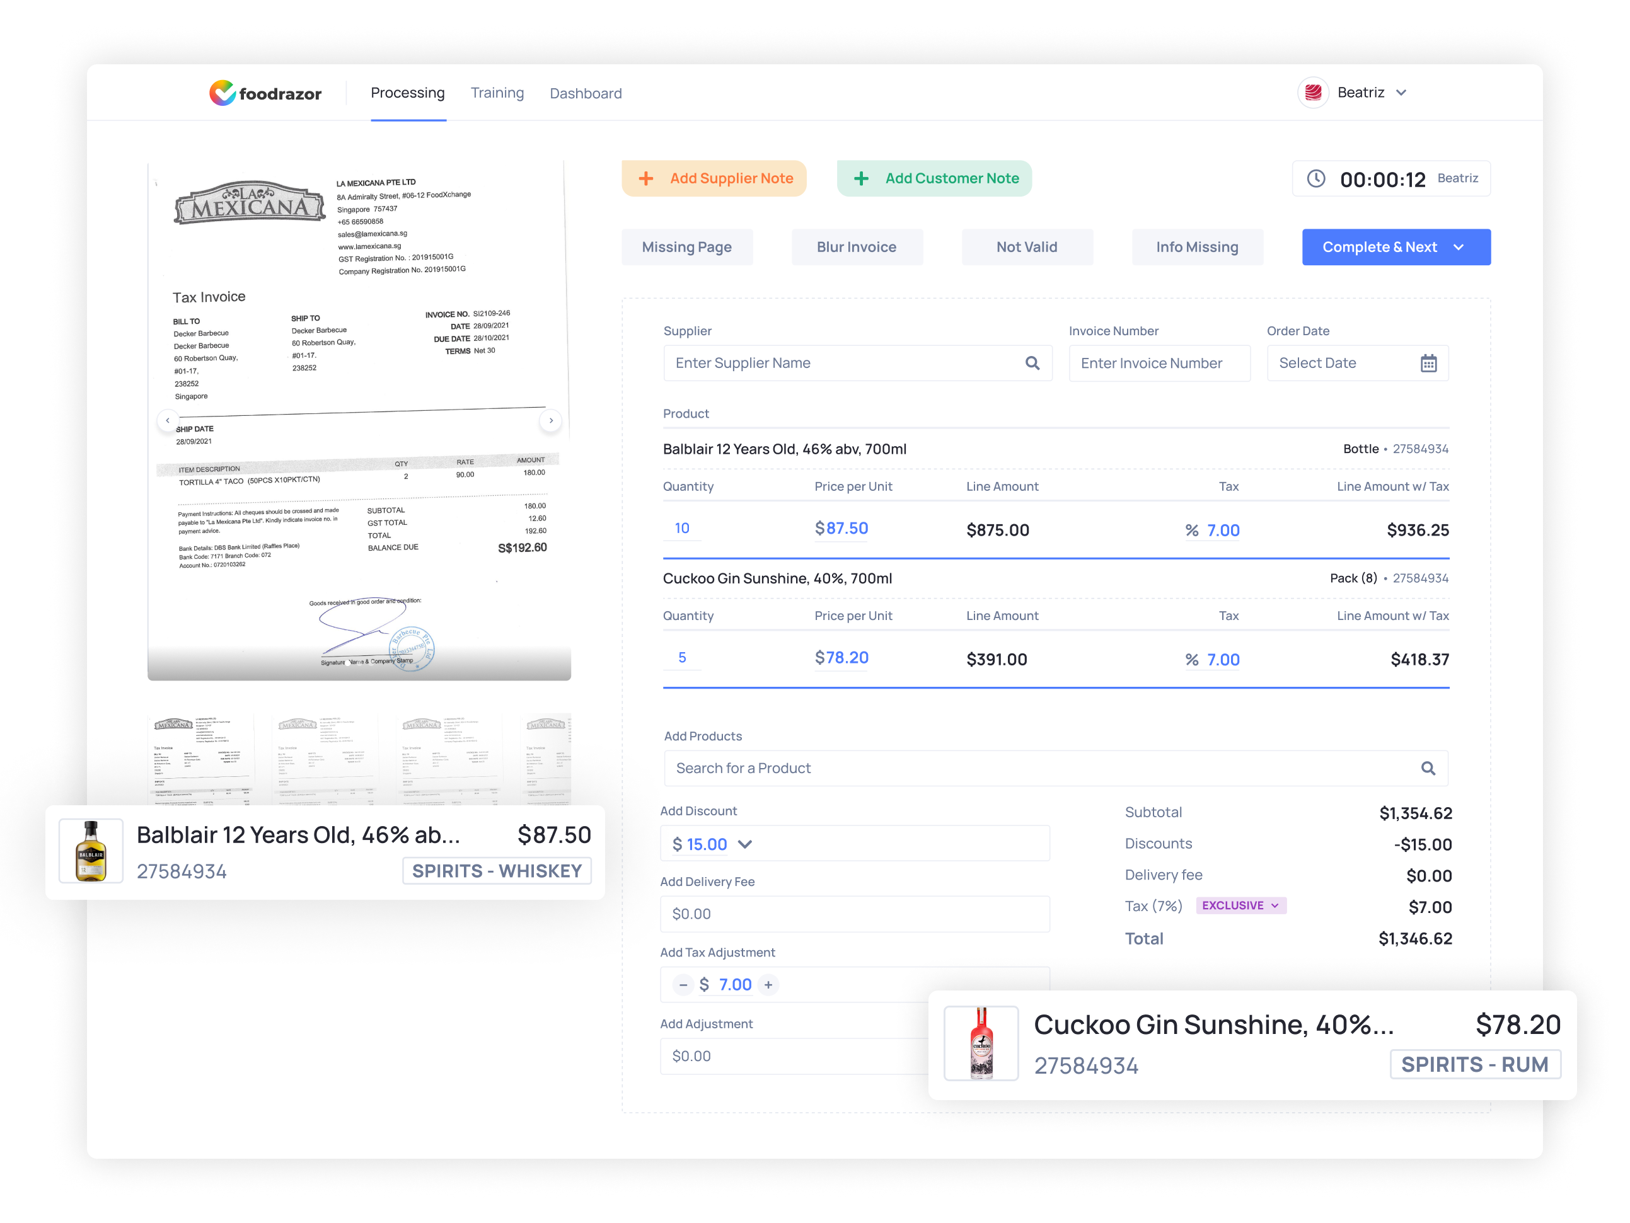The width and height of the screenshot is (1630, 1223).
Task: Flag invoice as Missing Page
Action: (x=687, y=247)
